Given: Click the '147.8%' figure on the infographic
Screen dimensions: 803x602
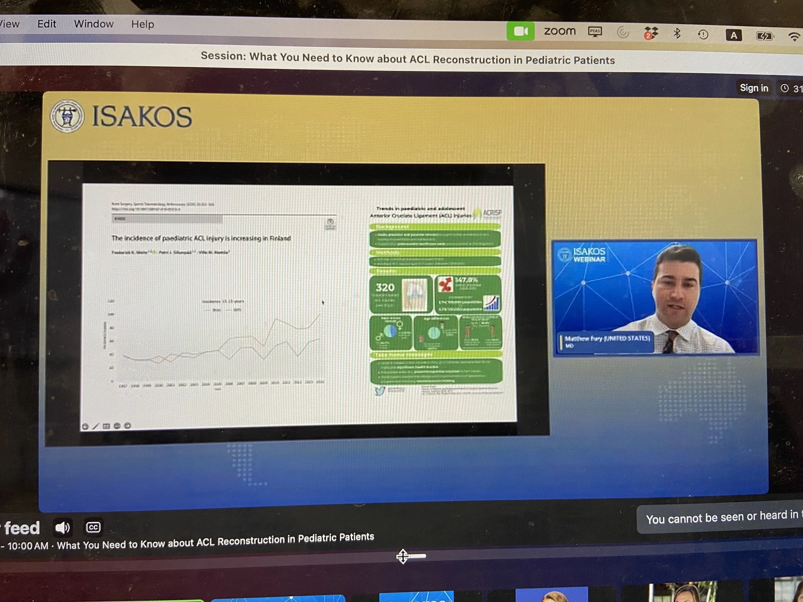Looking at the screenshot, I should pos(466,280).
